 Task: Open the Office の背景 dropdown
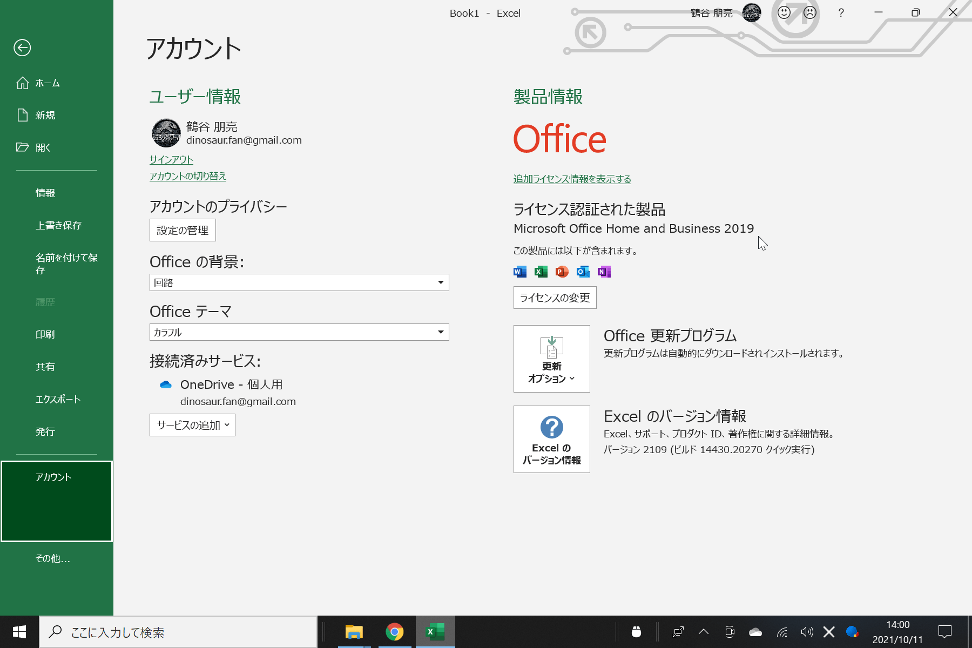[x=299, y=282]
